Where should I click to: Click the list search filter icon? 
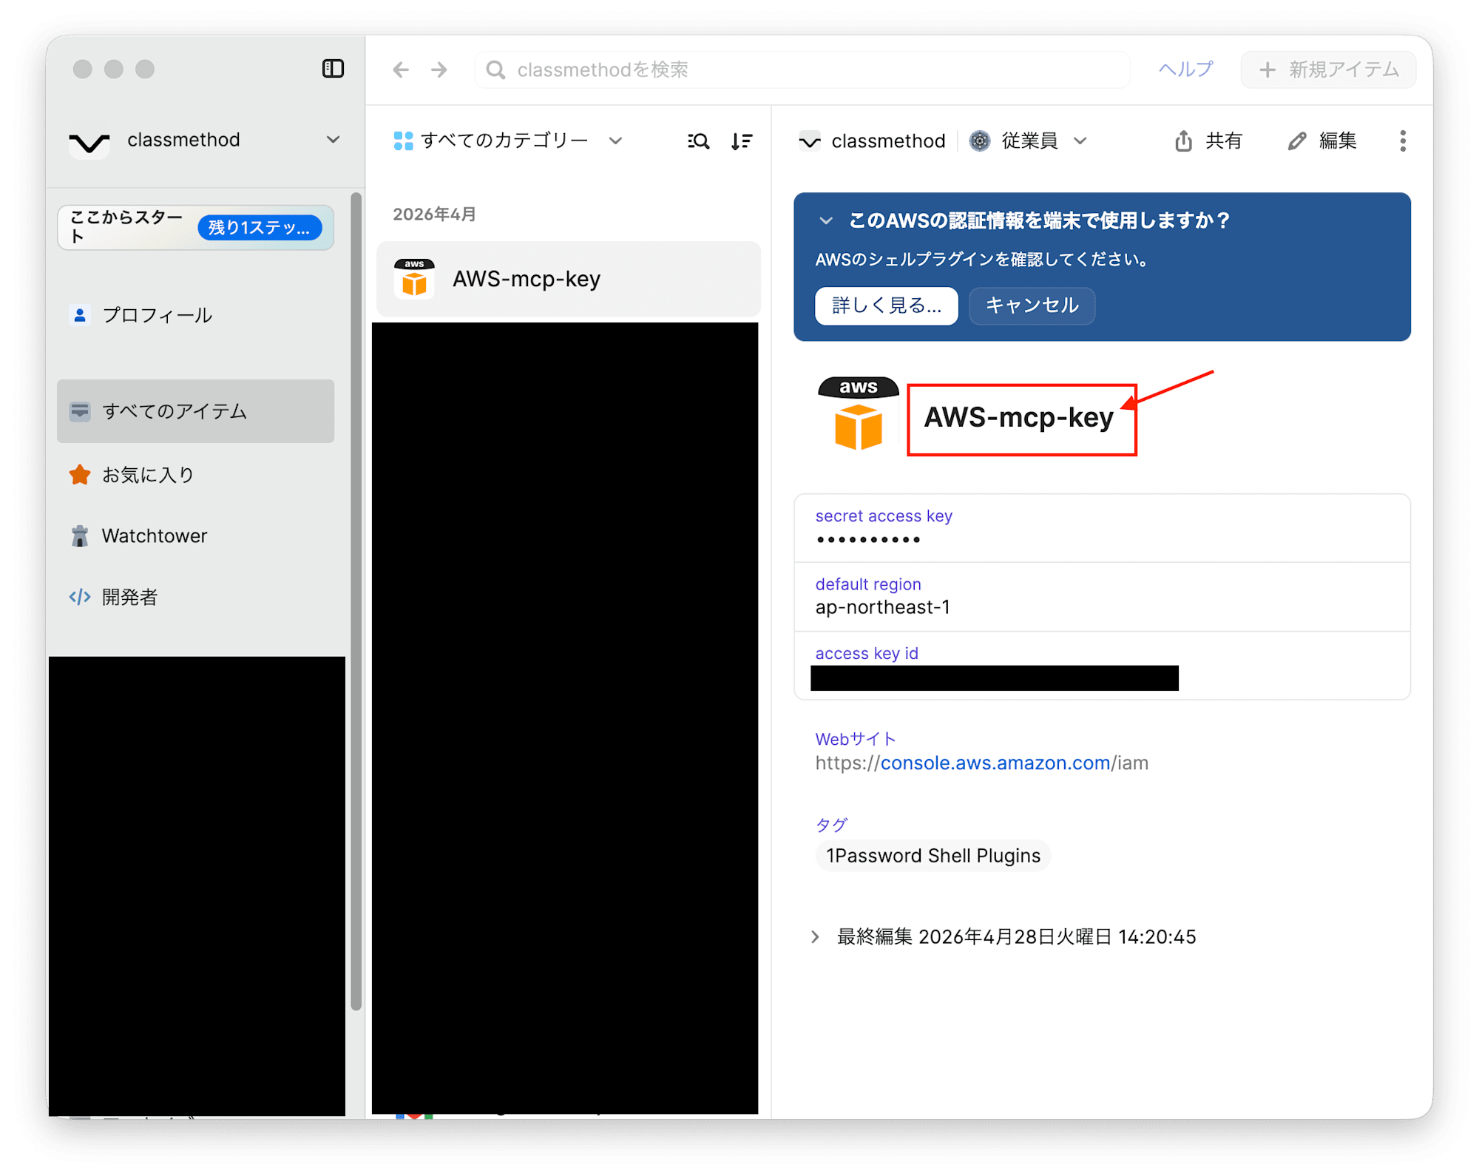pyautogui.click(x=698, y=141)
